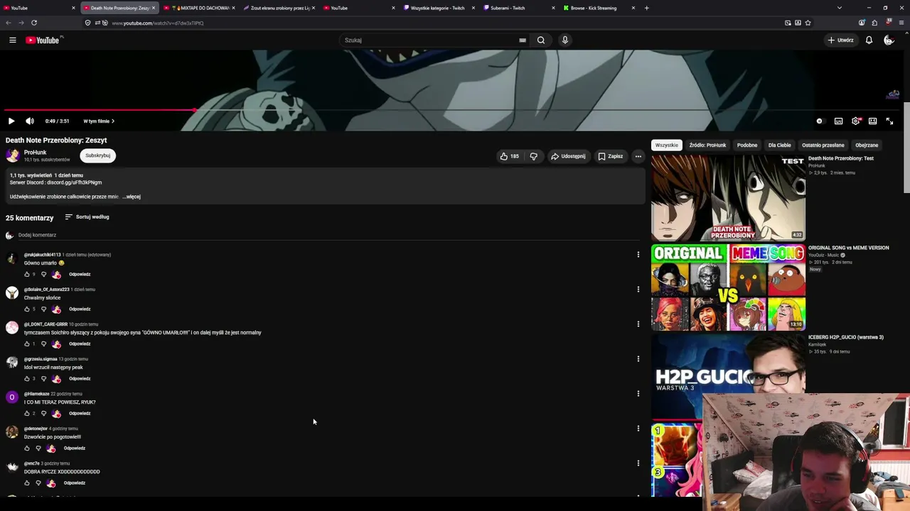Open the account avatar menu
This screenshot has width=910, height=511.
pyautogui.click(x=889, y=40)
